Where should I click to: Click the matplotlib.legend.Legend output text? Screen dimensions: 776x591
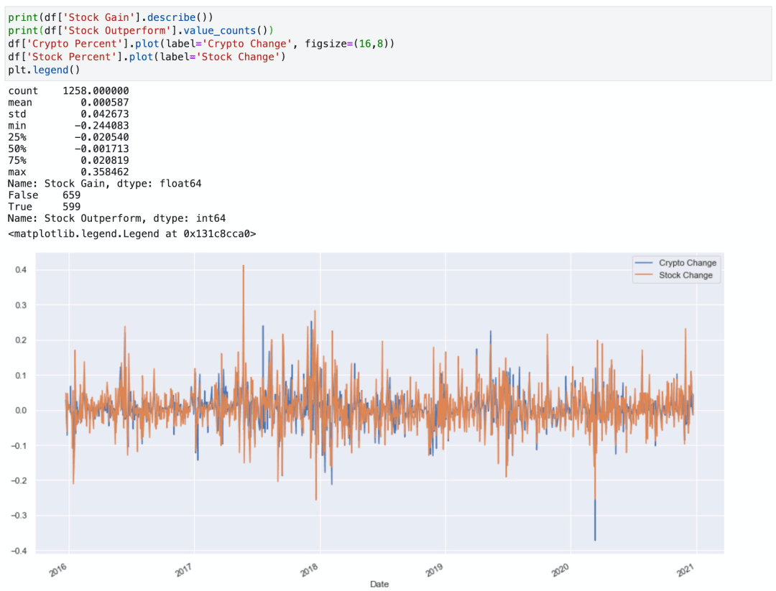click(131, 234)
